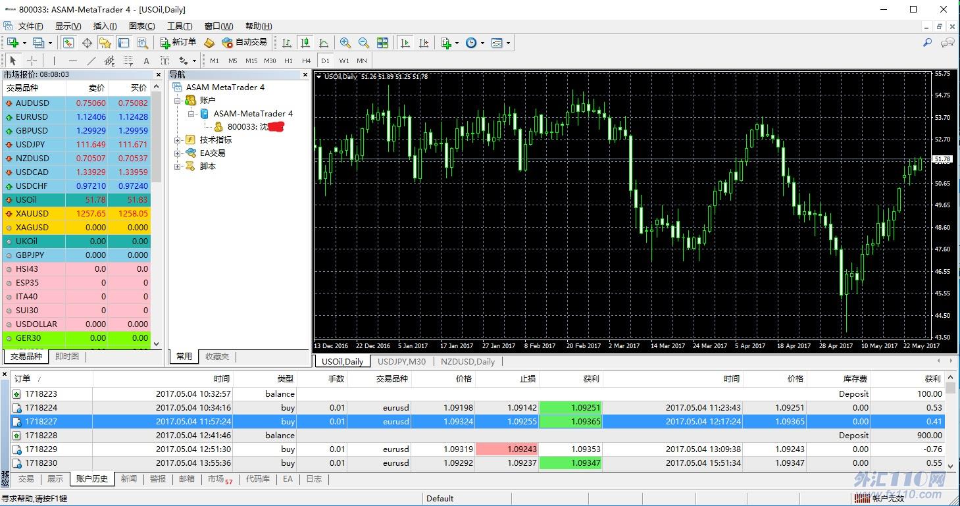Switch to the USDJPY,M30 chart tab
The width and height of the screenshot is (960, 506).
401,361
